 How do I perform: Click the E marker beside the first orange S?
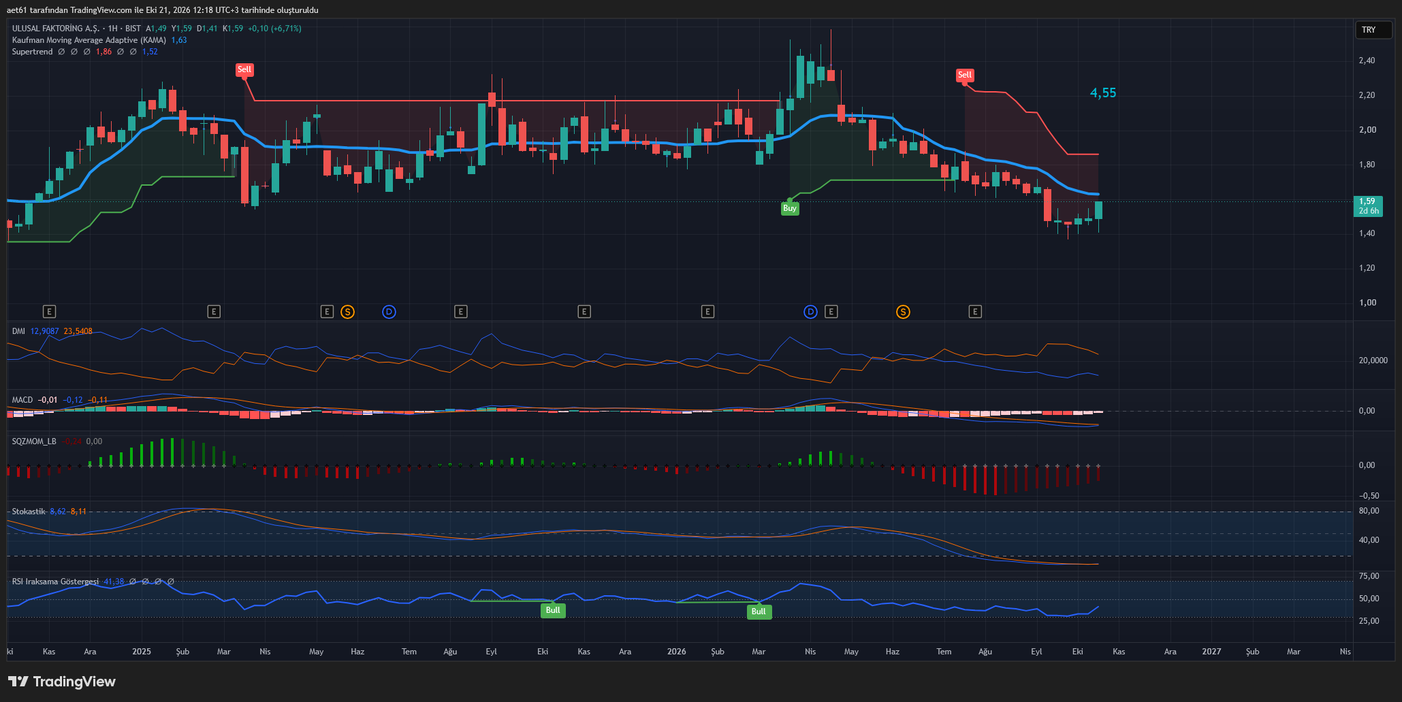click(x=327, y=312)
